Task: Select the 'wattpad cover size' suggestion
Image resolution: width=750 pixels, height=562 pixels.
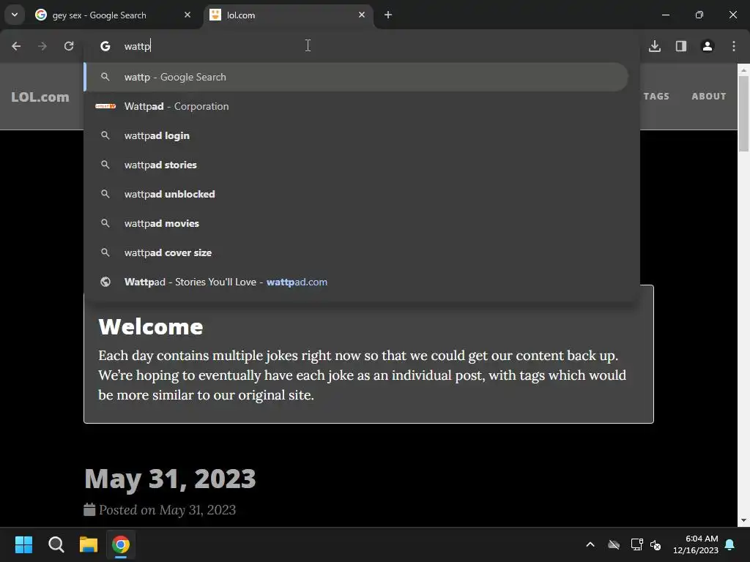Action: 356,252
